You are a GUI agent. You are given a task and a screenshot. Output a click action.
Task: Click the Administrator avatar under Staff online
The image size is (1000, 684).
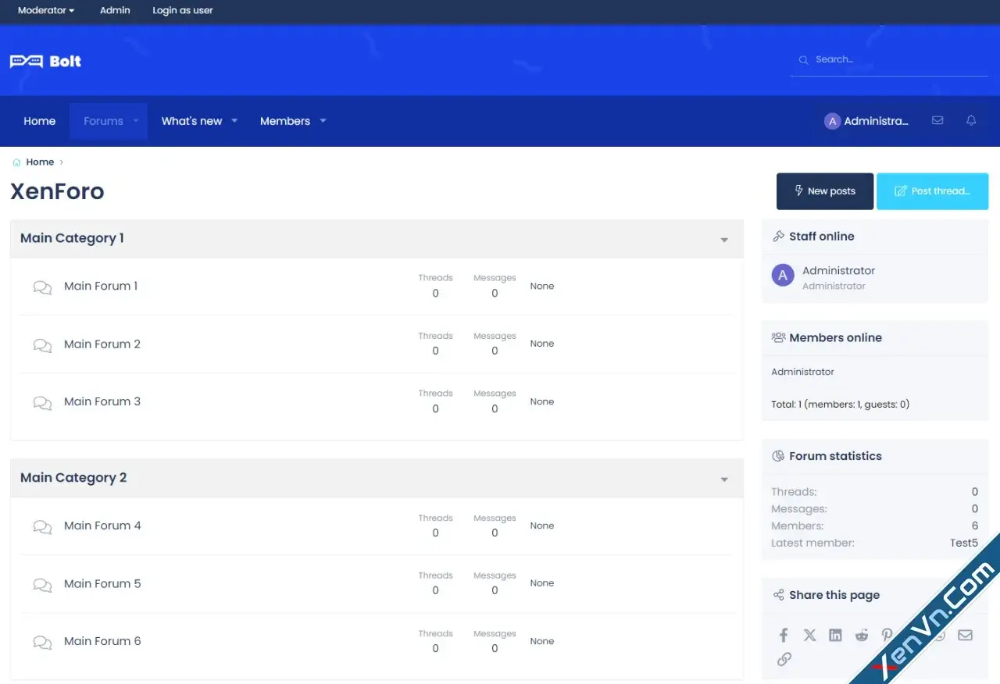click(x=783, y=275)
